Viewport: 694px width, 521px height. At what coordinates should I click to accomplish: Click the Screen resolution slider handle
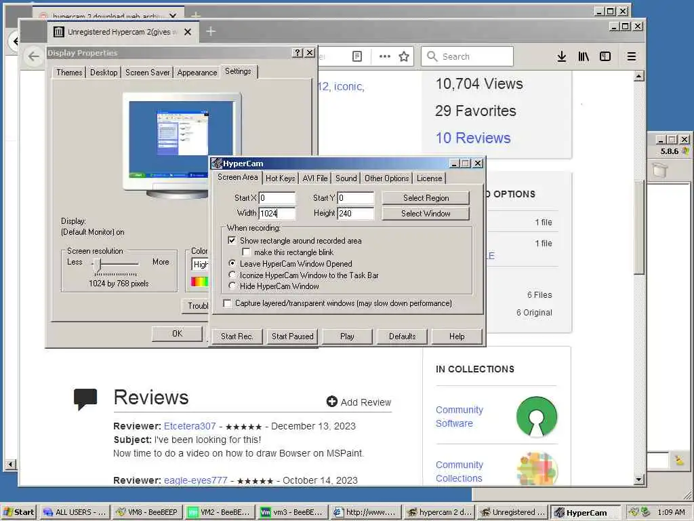coord(98,265)
